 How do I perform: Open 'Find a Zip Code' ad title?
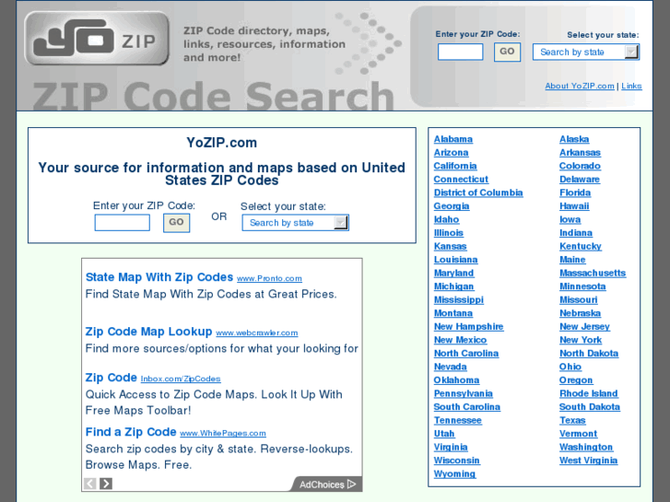(131, 432)
